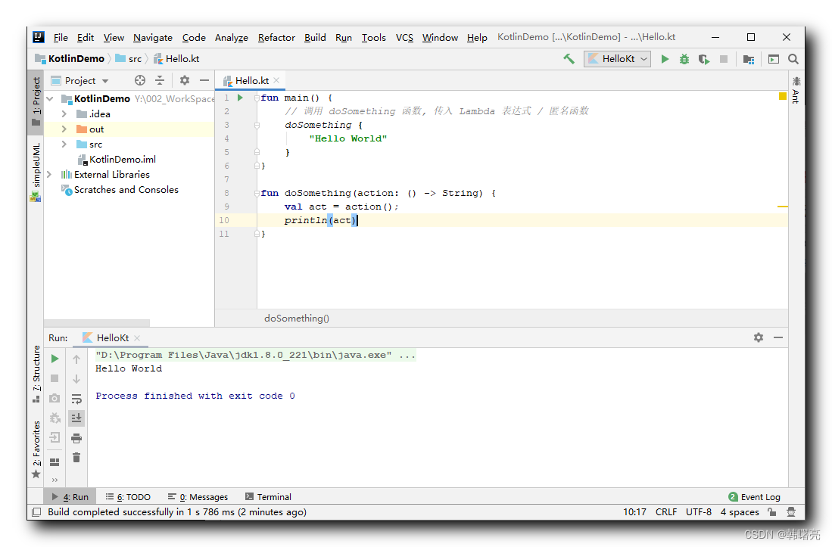The image size is (832, 547).
Task: Close the HelloKt run tab
Action: 137,338
